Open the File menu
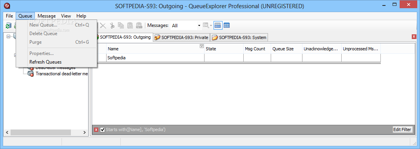Screen dimensions: 420x149 click(9, 16)
